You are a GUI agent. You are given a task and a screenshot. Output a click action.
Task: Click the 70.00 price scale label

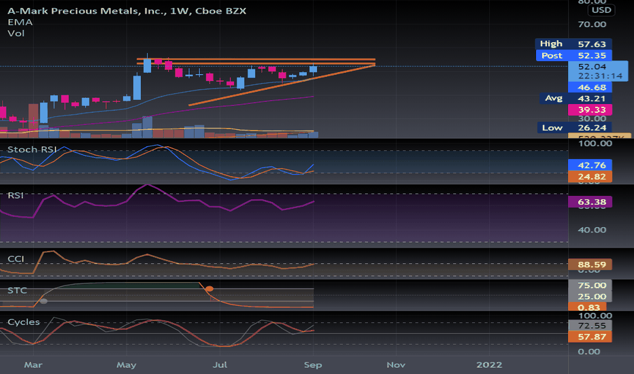(592, 24)
